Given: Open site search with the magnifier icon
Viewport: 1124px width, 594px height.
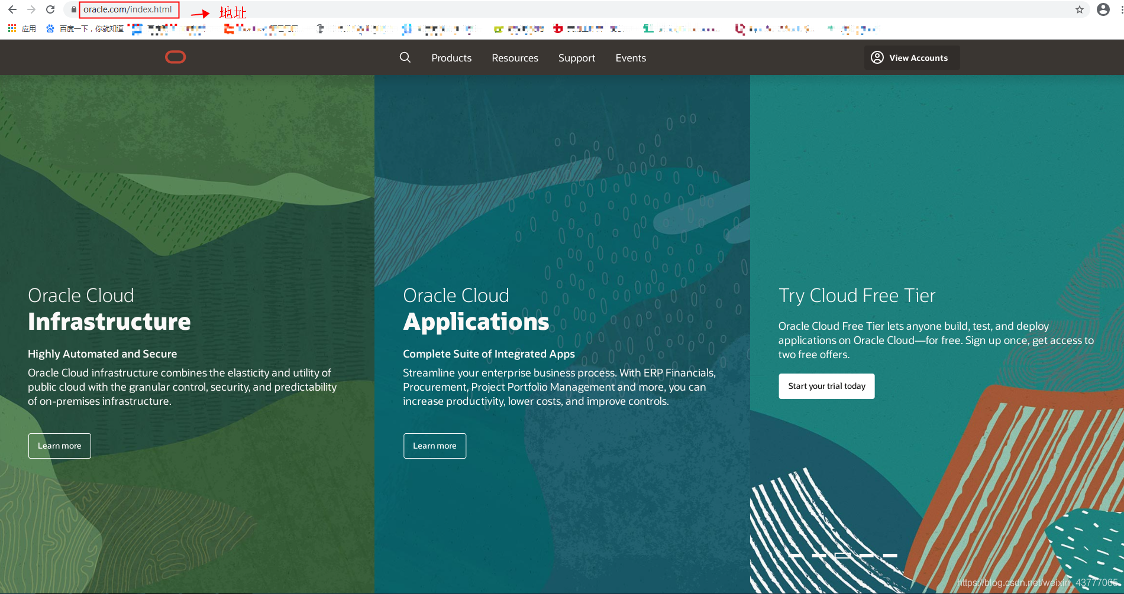Looking at the screenshot, I should (405, 57).
